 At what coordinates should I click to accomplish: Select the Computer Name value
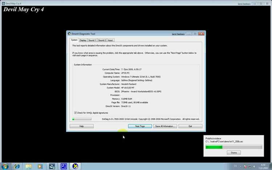[x=125, y=73]
